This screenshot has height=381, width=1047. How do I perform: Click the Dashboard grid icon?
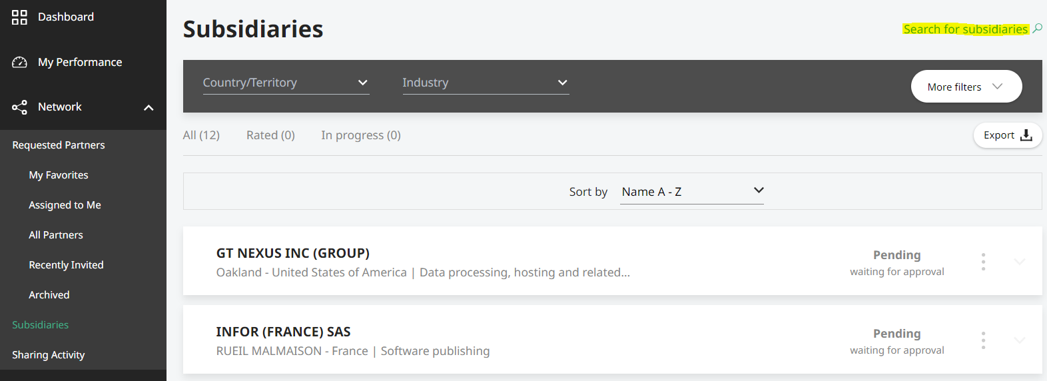[19, 17]
